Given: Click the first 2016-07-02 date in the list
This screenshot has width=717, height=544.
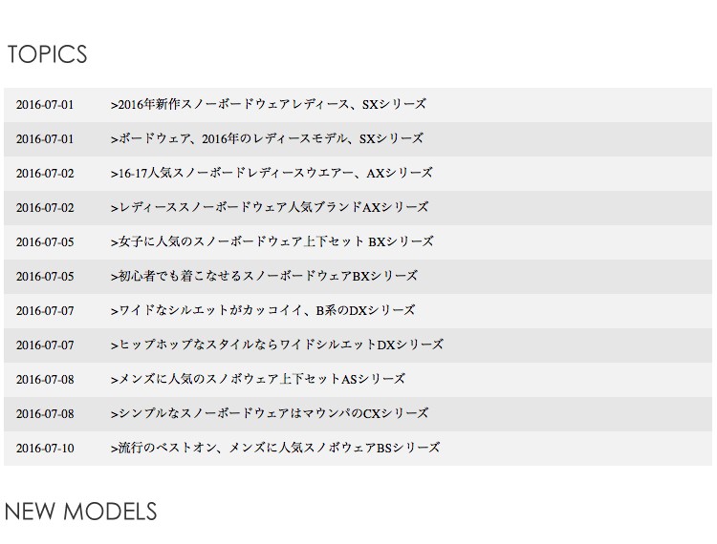Looking at the screenshot, I should (x=45, y=174).
